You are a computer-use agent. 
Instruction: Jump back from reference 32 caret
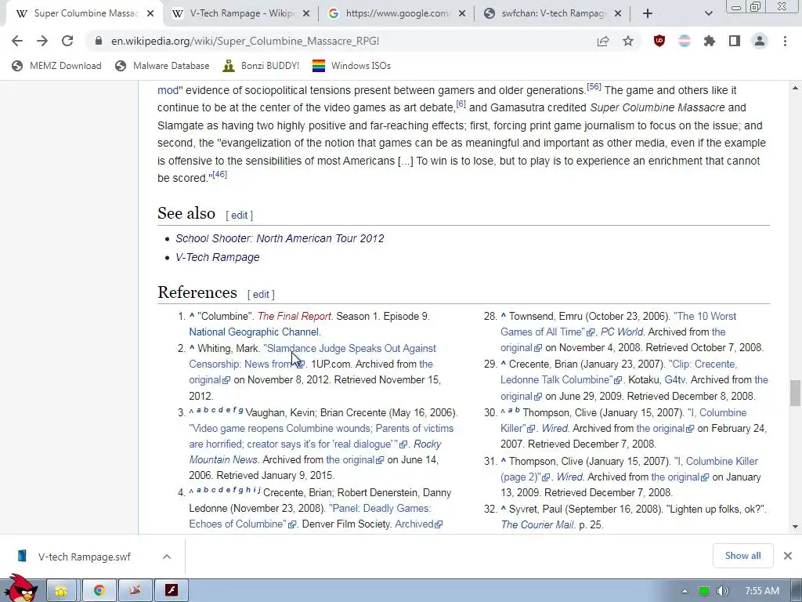(504, 509)
